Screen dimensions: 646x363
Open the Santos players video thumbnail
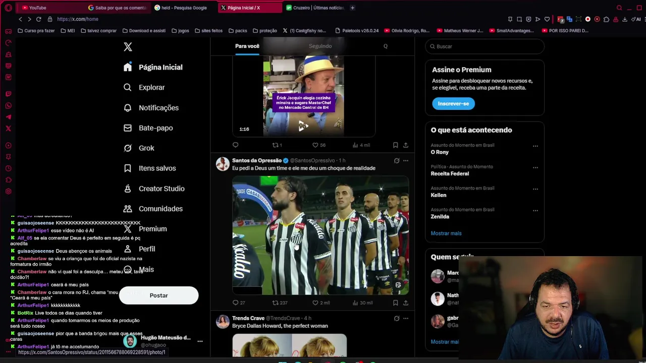click(320, 235)
